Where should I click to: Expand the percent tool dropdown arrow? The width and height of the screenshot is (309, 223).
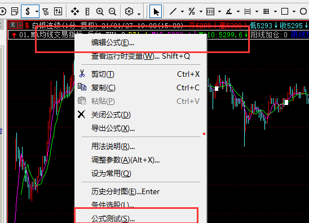point(201,11)
